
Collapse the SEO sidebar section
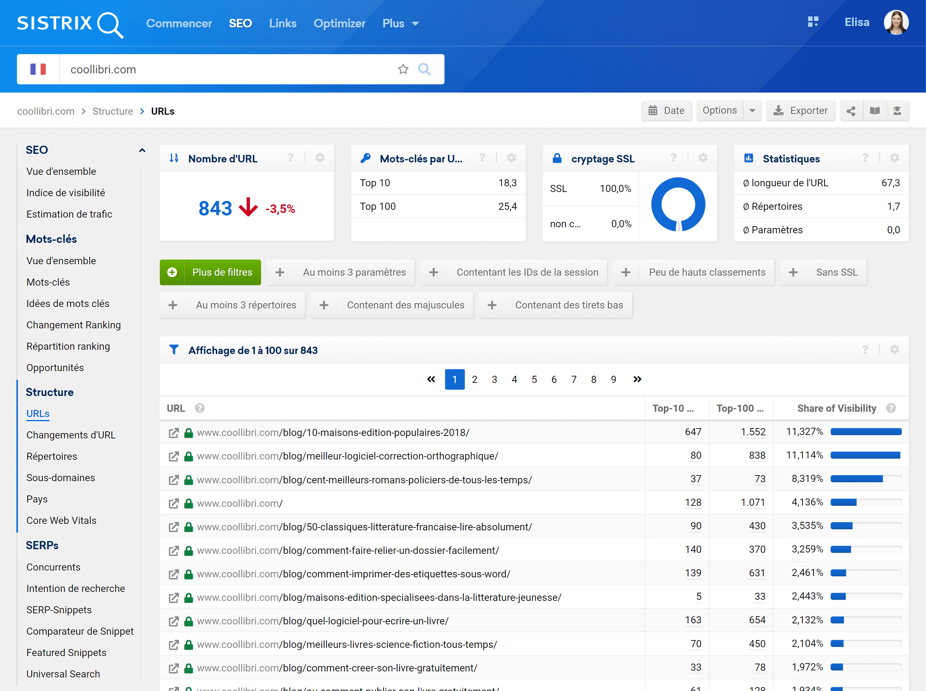142,150
